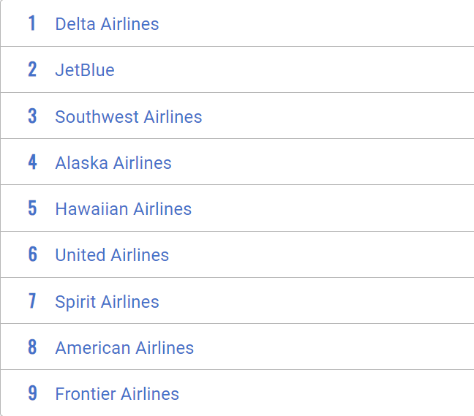Screen dimensions: 474x416
Task: Click rank number 1 beside Delta
Action: click(x=32, y=24)
